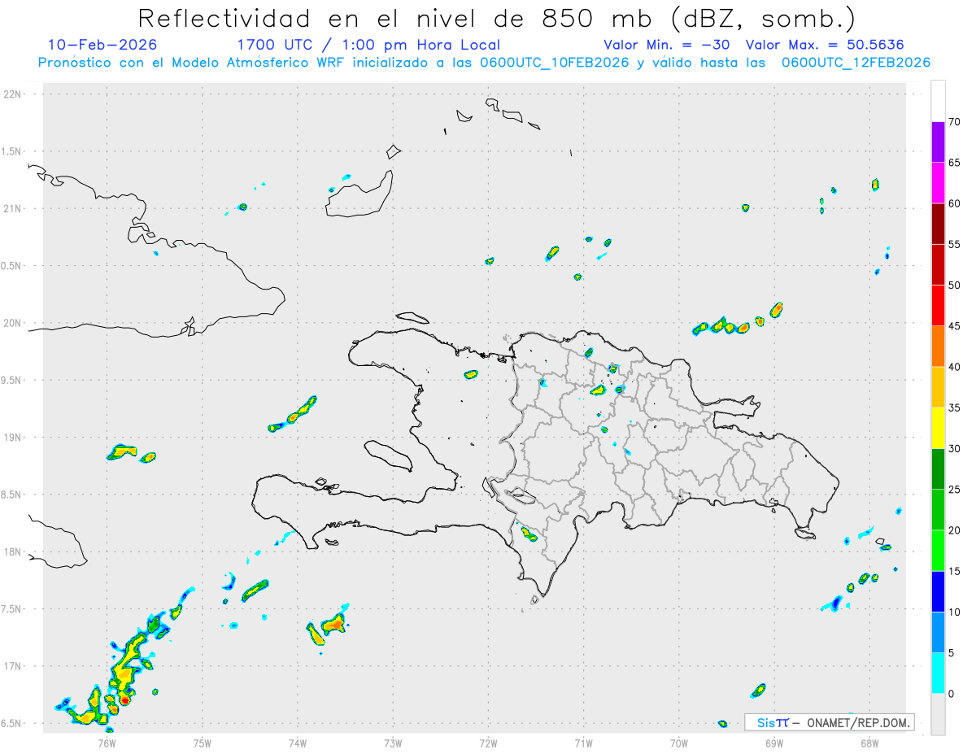Click the color bar label '45'
This screenshot has width=976, height=754.
coord(955,326)
